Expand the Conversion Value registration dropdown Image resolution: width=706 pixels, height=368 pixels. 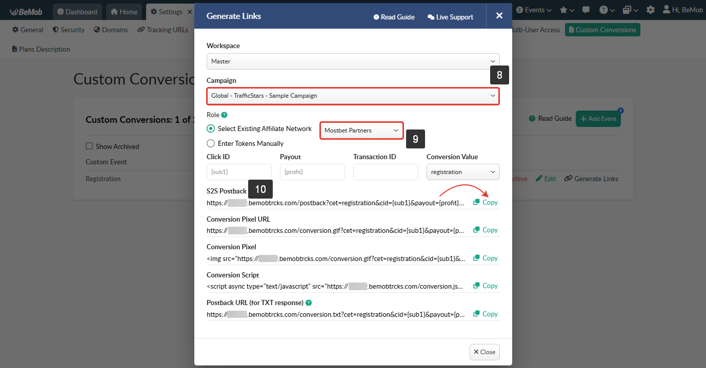coord(463,172)
